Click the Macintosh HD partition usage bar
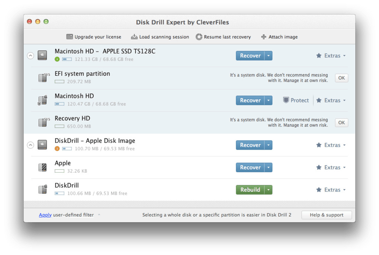The width and height of the screenshot is (379, 255). (x=59, y=104)
